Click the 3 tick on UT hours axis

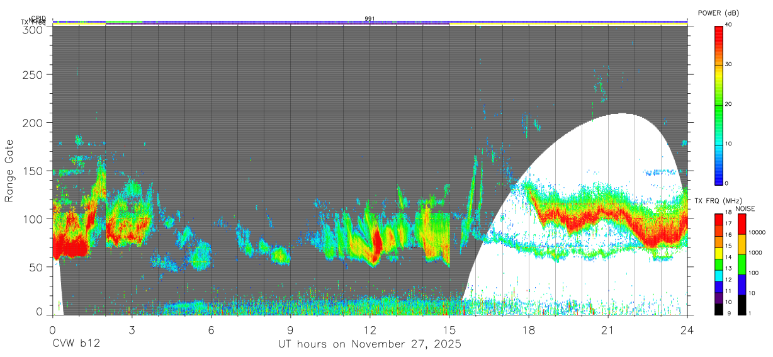tap(132, 330)
